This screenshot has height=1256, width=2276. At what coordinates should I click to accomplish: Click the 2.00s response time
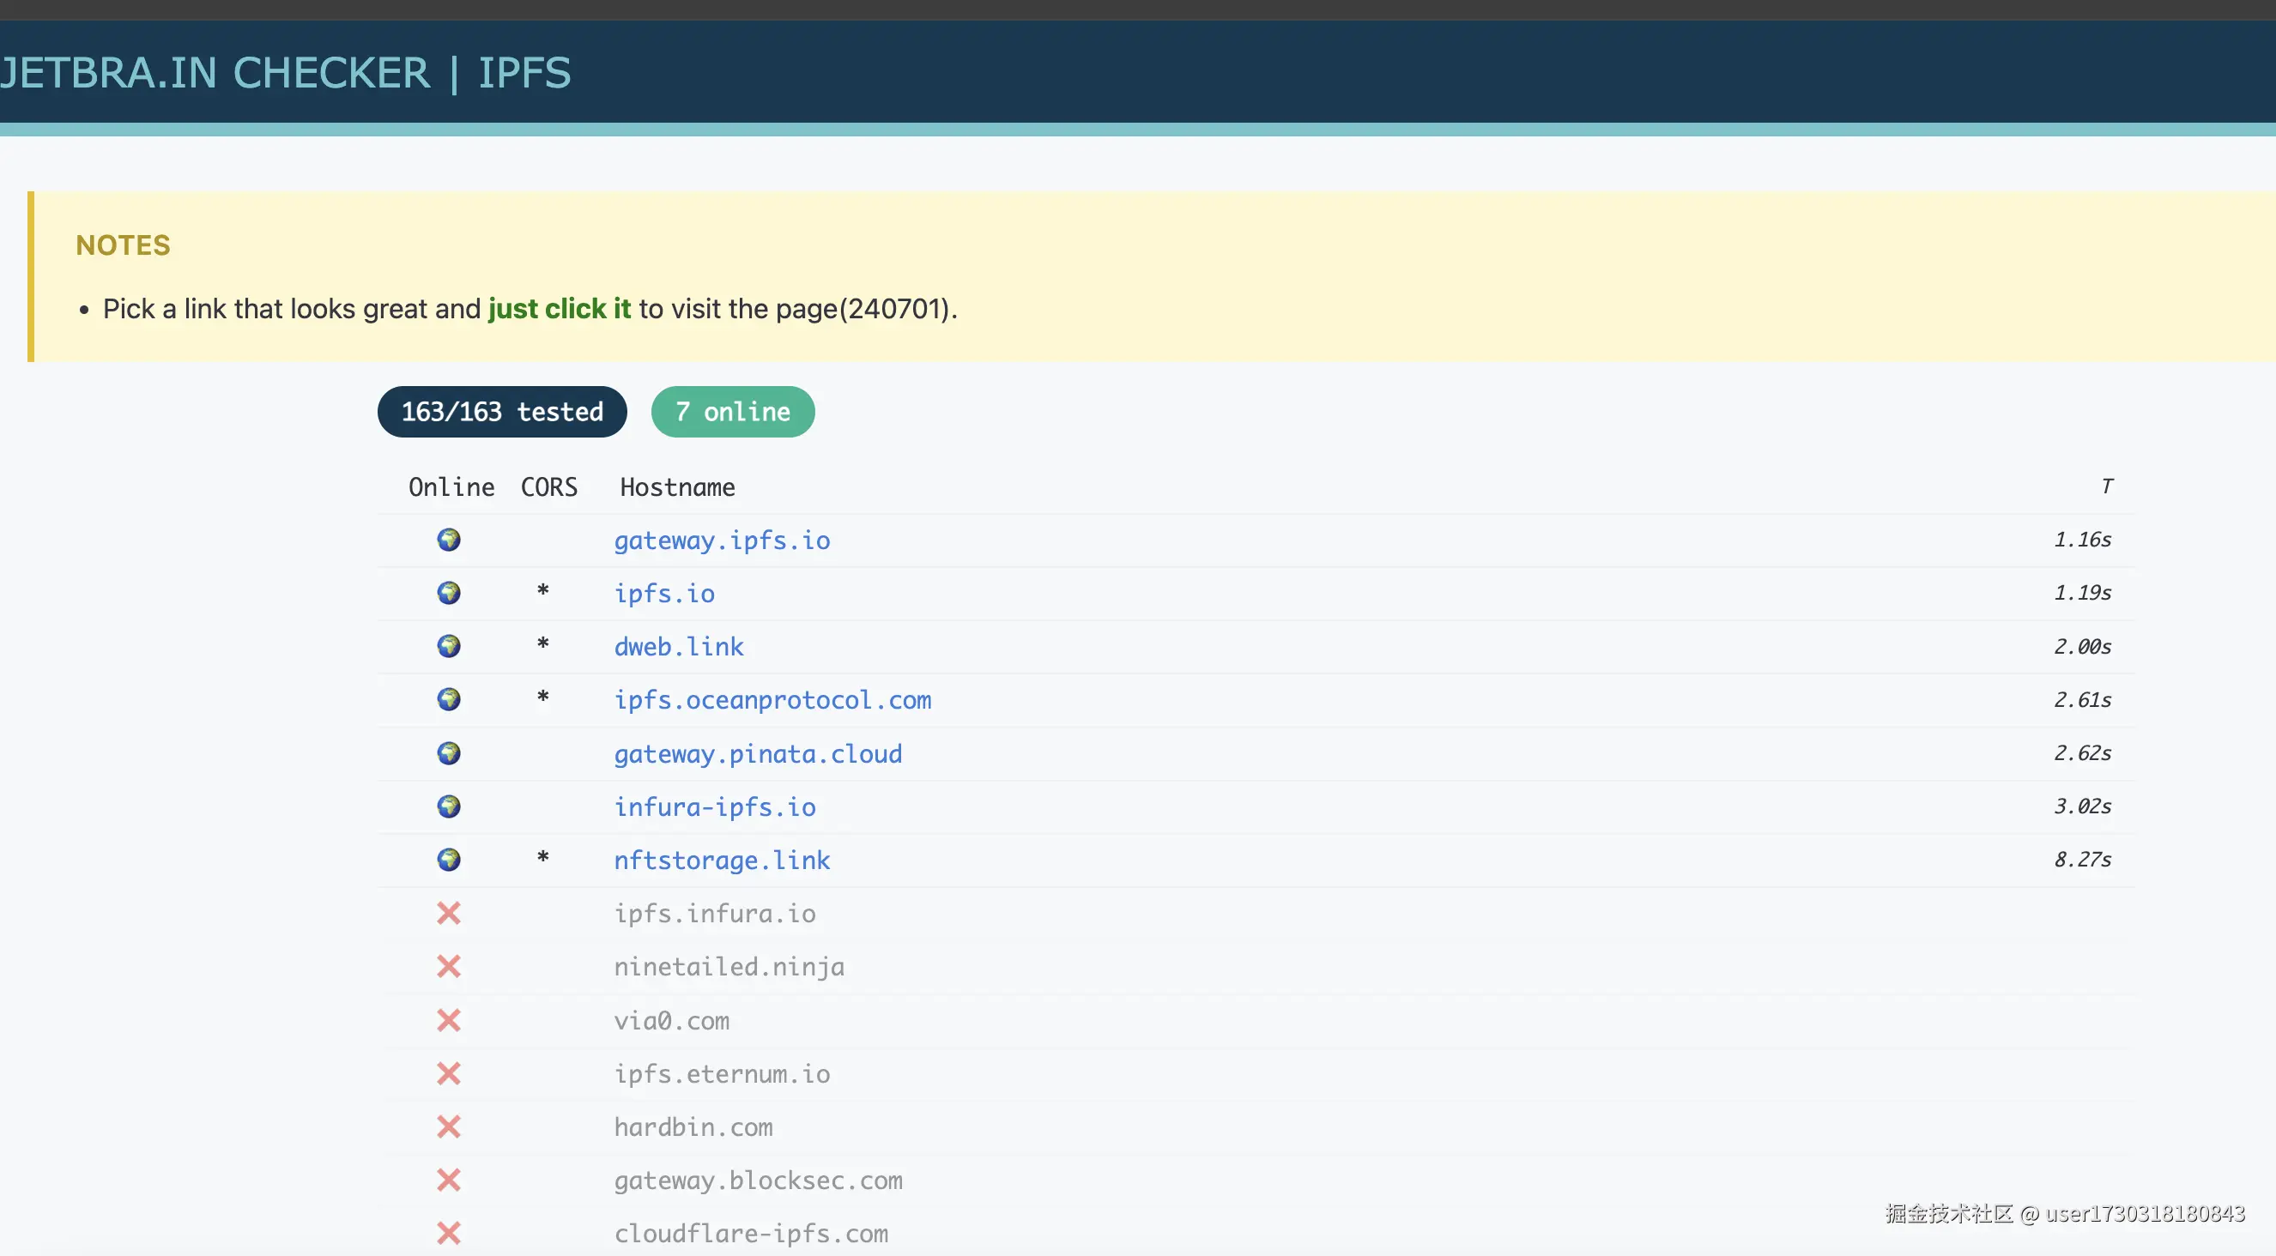(2083, 647)
